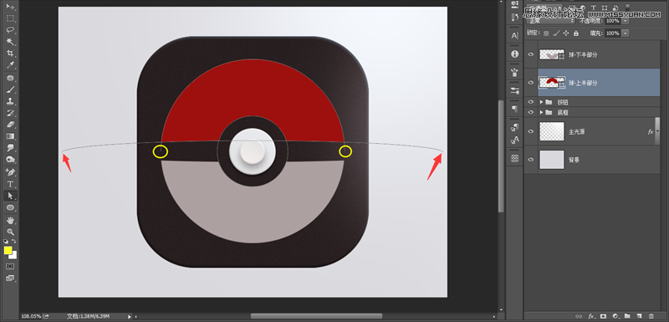Select the Gradient tool
The image size is (669, 322).
point(11,136)
